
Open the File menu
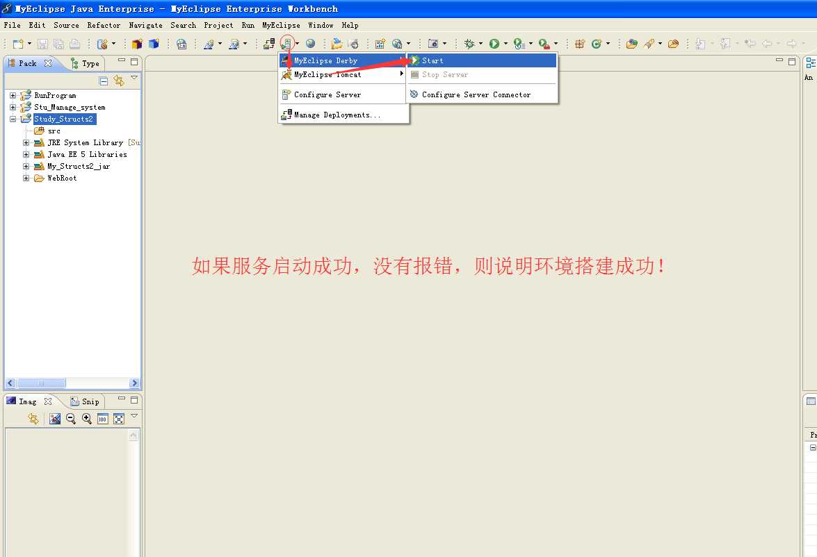(x=13, y=25)
